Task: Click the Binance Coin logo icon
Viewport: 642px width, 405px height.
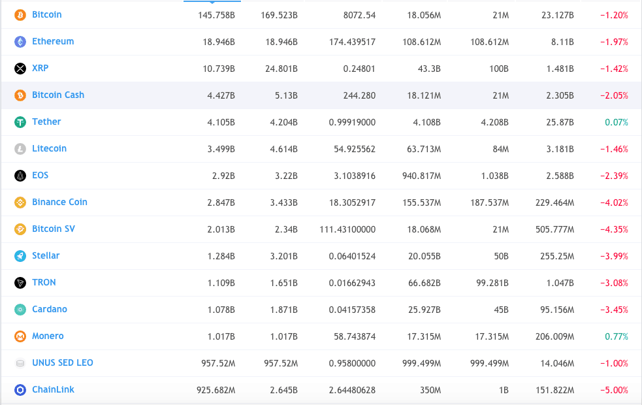Action: tap(20, 202)
